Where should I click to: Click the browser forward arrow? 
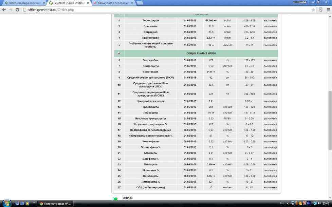(11, 10)
